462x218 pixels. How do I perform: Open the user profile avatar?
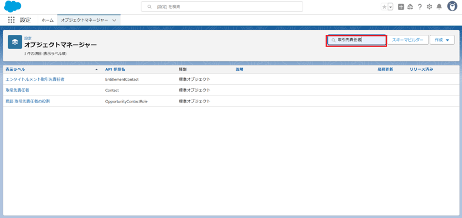coord(452,6)
